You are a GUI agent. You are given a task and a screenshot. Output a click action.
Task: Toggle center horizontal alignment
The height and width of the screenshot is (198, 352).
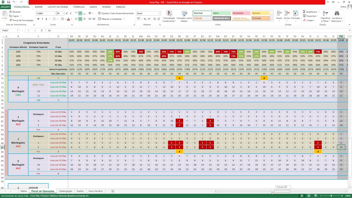pos(80,19)
